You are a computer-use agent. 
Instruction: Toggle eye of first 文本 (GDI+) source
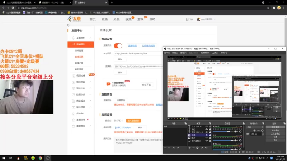[x=207, y=127]
